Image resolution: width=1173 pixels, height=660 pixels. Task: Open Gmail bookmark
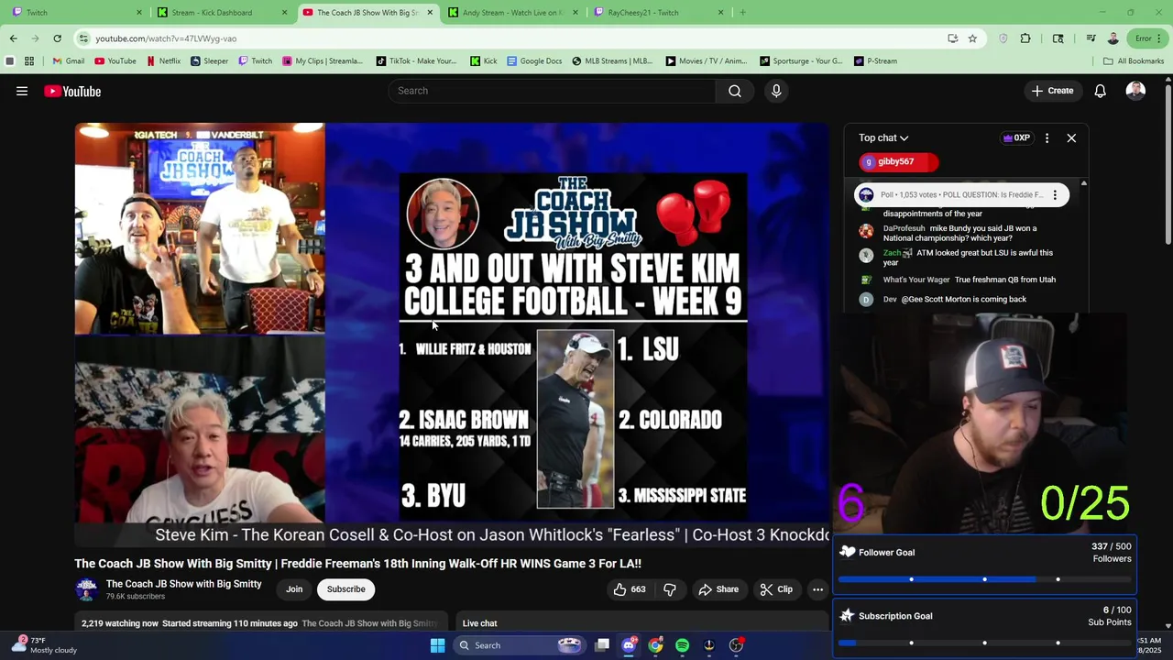tap(68, 61)
